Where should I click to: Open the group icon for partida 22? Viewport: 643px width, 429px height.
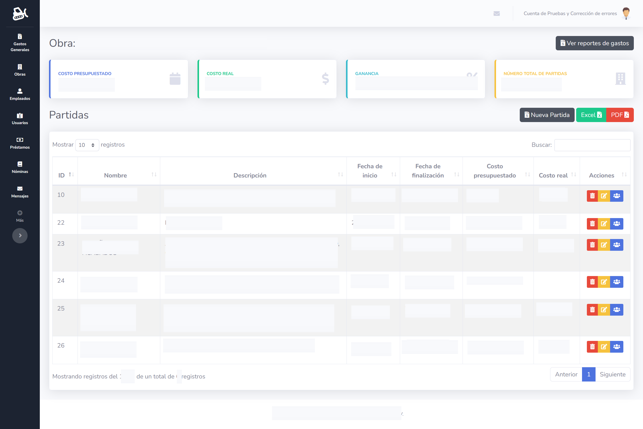coord(617,224)
